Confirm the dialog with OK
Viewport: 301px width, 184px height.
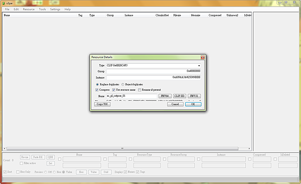(193, 104)
